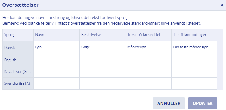Select the Kalaallisut Navn cell
The height and width of the screenshot is (110, 226).
coord(56,72)
